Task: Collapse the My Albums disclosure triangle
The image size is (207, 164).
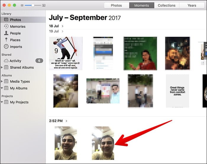Action: [2, 88]
